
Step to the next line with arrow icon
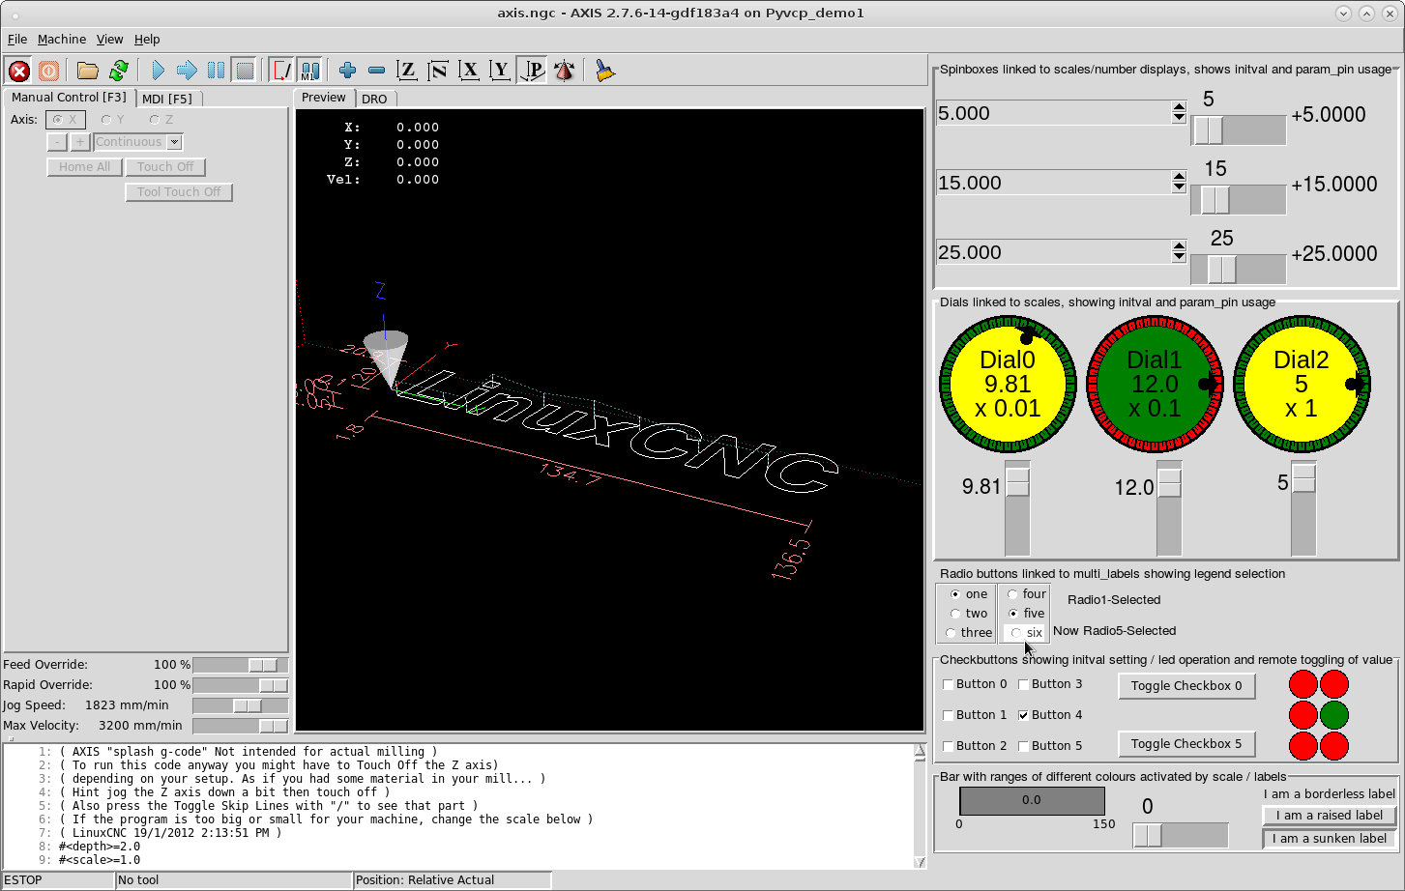pyautogui.click(x=187, y=71)
